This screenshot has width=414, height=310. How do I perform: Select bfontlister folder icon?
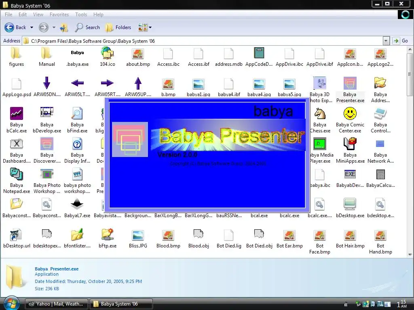pyautogui.click(x=77, y=235)
